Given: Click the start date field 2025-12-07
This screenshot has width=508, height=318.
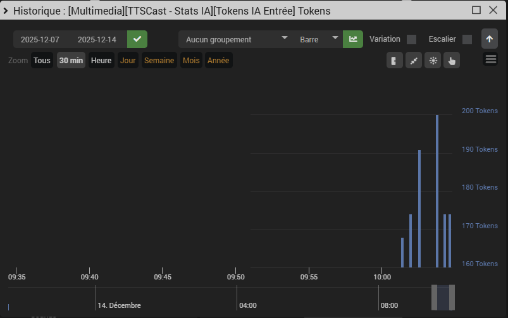Looking at the screenshot, I should point(40,39).
